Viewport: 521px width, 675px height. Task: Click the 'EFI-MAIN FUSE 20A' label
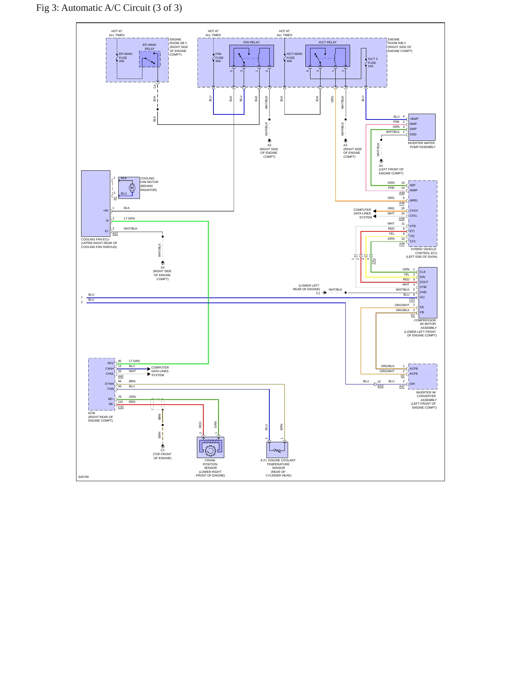pyautogui.click(x=125, y=57)
